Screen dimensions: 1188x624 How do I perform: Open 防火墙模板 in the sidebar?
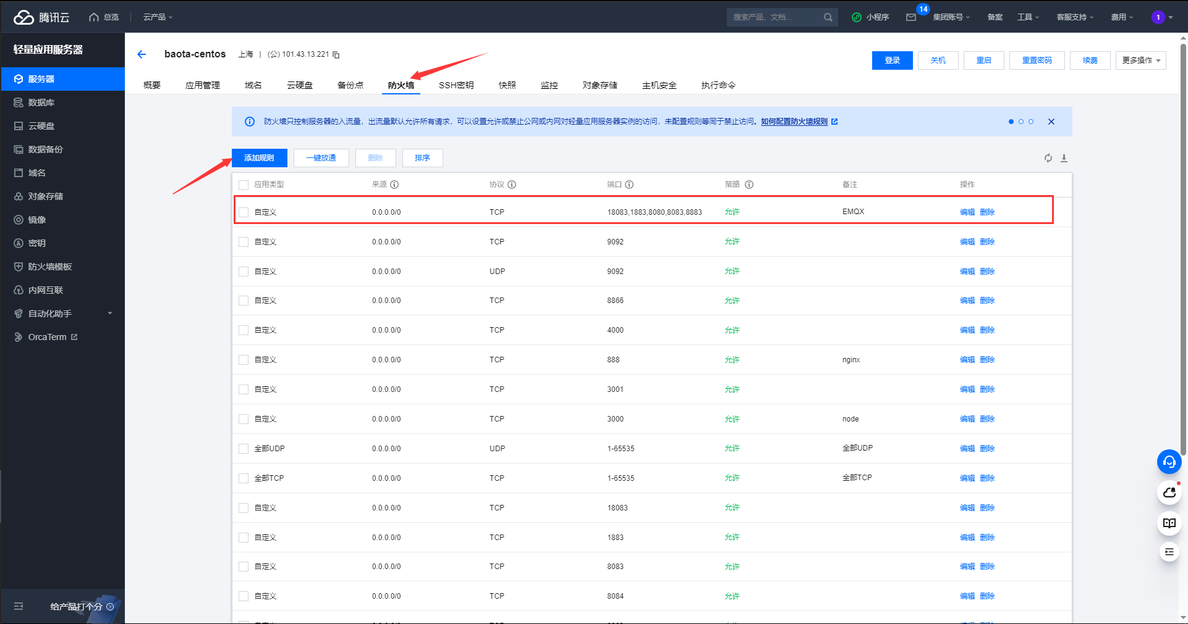point(62,267)
